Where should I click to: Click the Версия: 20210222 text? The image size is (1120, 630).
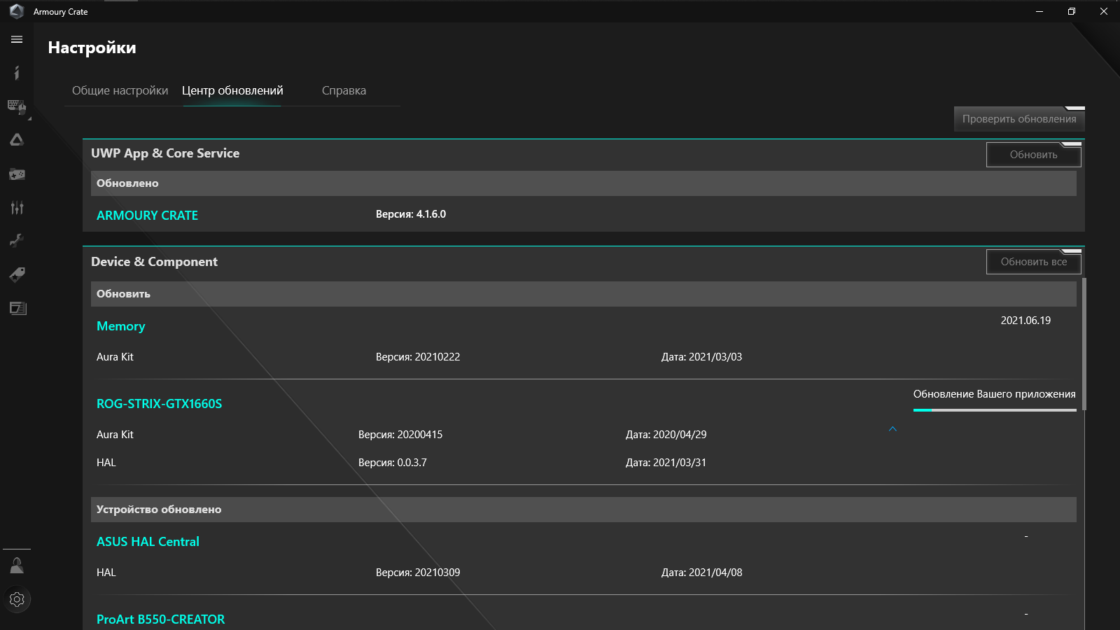pyautogui.click(x=418, y=357)
